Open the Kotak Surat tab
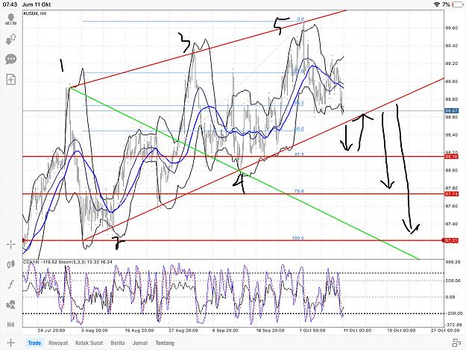Screen dimensions: 466x350 (x=89, y=343)
